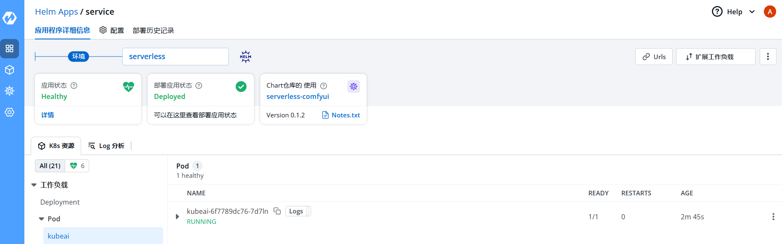Show All (21) resources filter
Viewport: 782px width, 244px height.
click(x=50, y=166)
